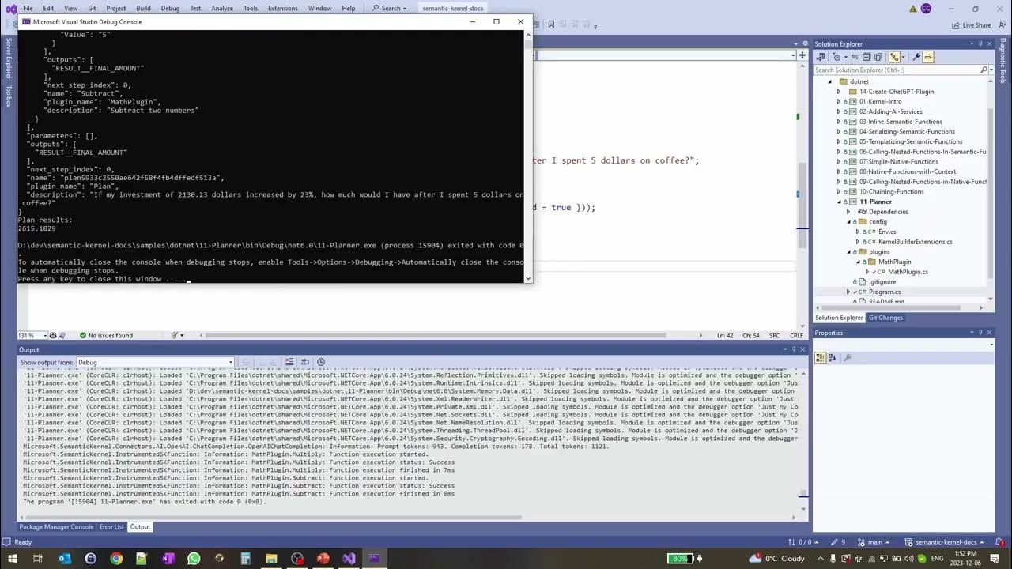This screenshot has height=569, width=1012.
Task: Open Diagnostic Tools side tab
Action: click(x=1003, y=61)
